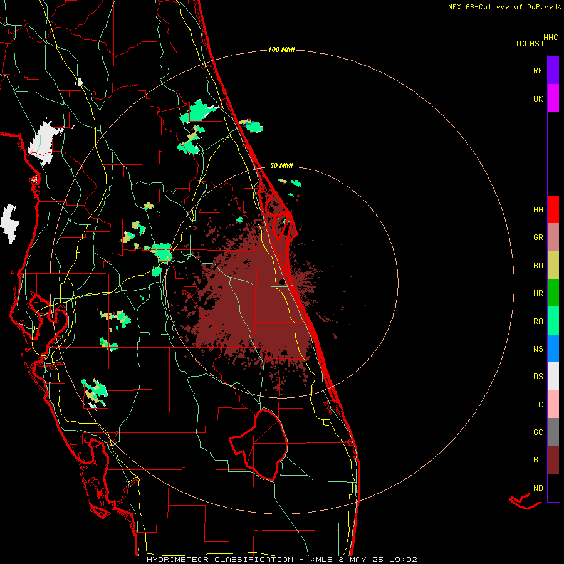Viewport: 564px width, 564px height.
Task: Click the 50 NMI range ring label
Action: tap(281, 165)
